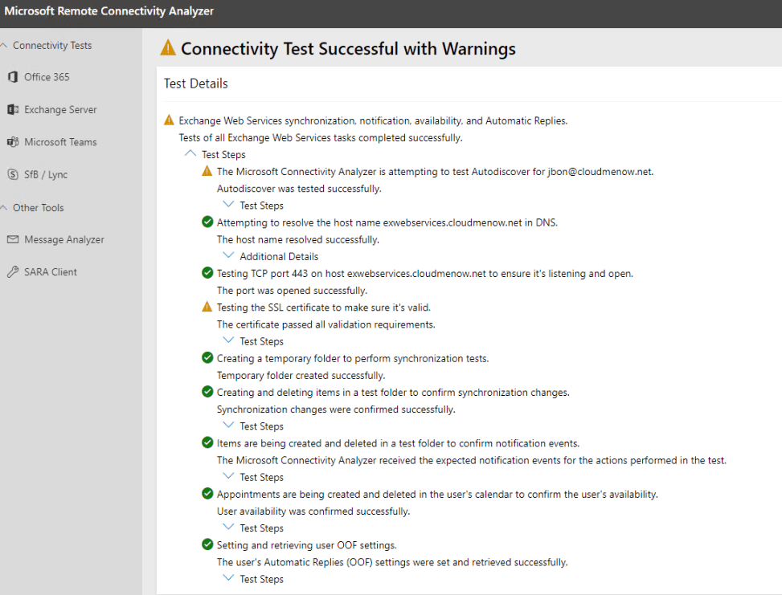Image resolution: width=782 pixels, height=595 pixels.
Task: Click the Message Analyzer envelope icon
Action: click(12, 239)
